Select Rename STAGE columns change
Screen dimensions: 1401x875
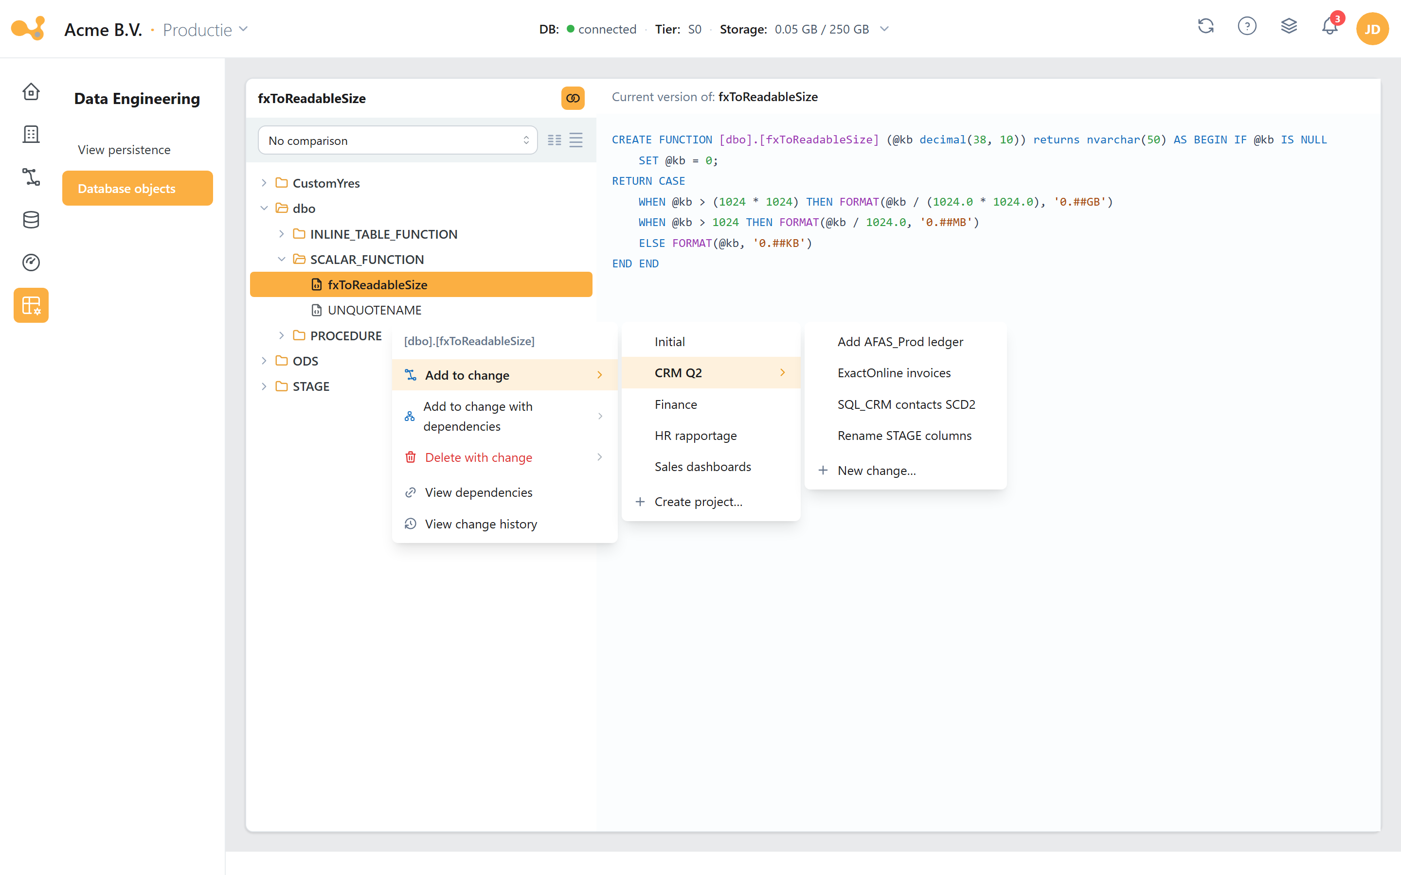[x=905, y=436]
